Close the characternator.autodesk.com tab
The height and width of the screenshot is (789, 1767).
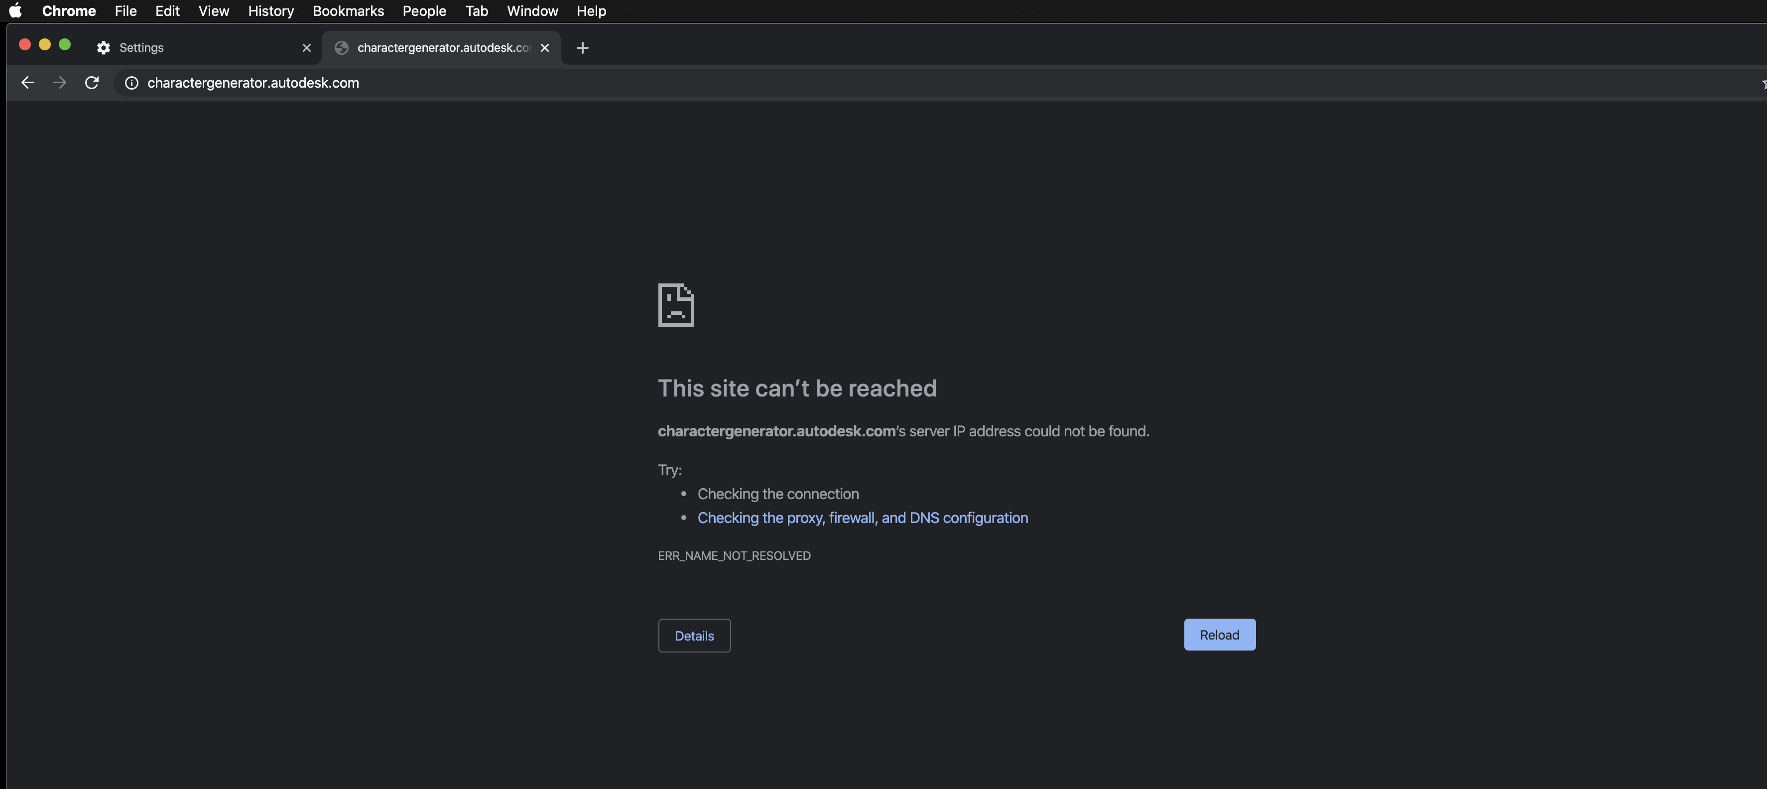coord(544,48)
